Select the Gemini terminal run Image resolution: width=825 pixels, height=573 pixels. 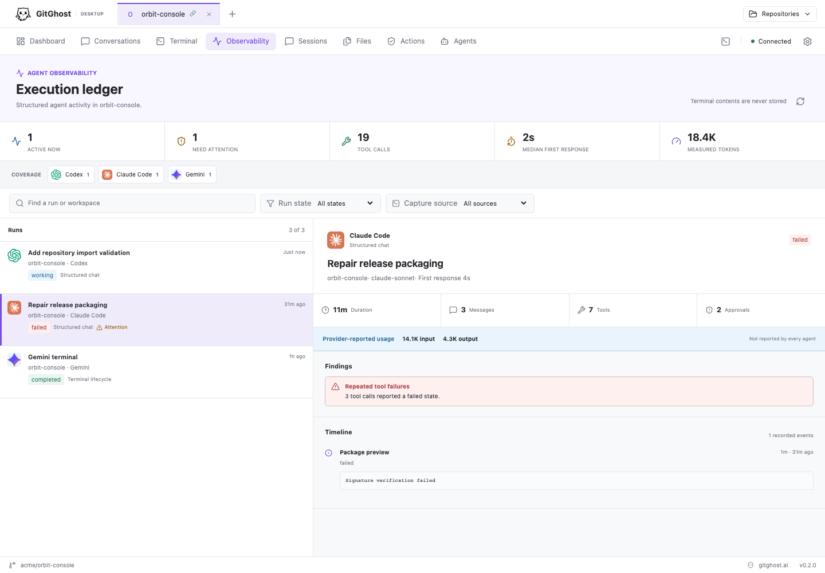click(156, 372)
